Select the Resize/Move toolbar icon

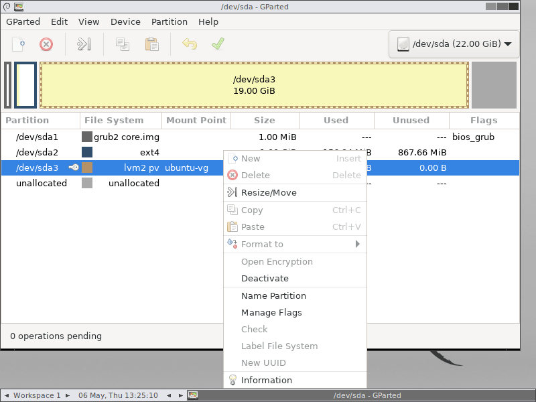pos(83,44)
